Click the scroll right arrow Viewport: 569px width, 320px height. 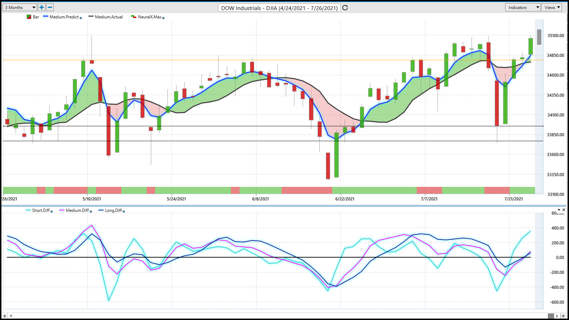[x=557, y=316]
